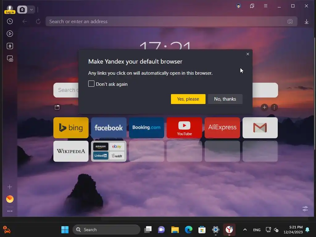Click the user profile picture in title bar
The height and width of the screenshot is (237, 316).
pos(239,6)
